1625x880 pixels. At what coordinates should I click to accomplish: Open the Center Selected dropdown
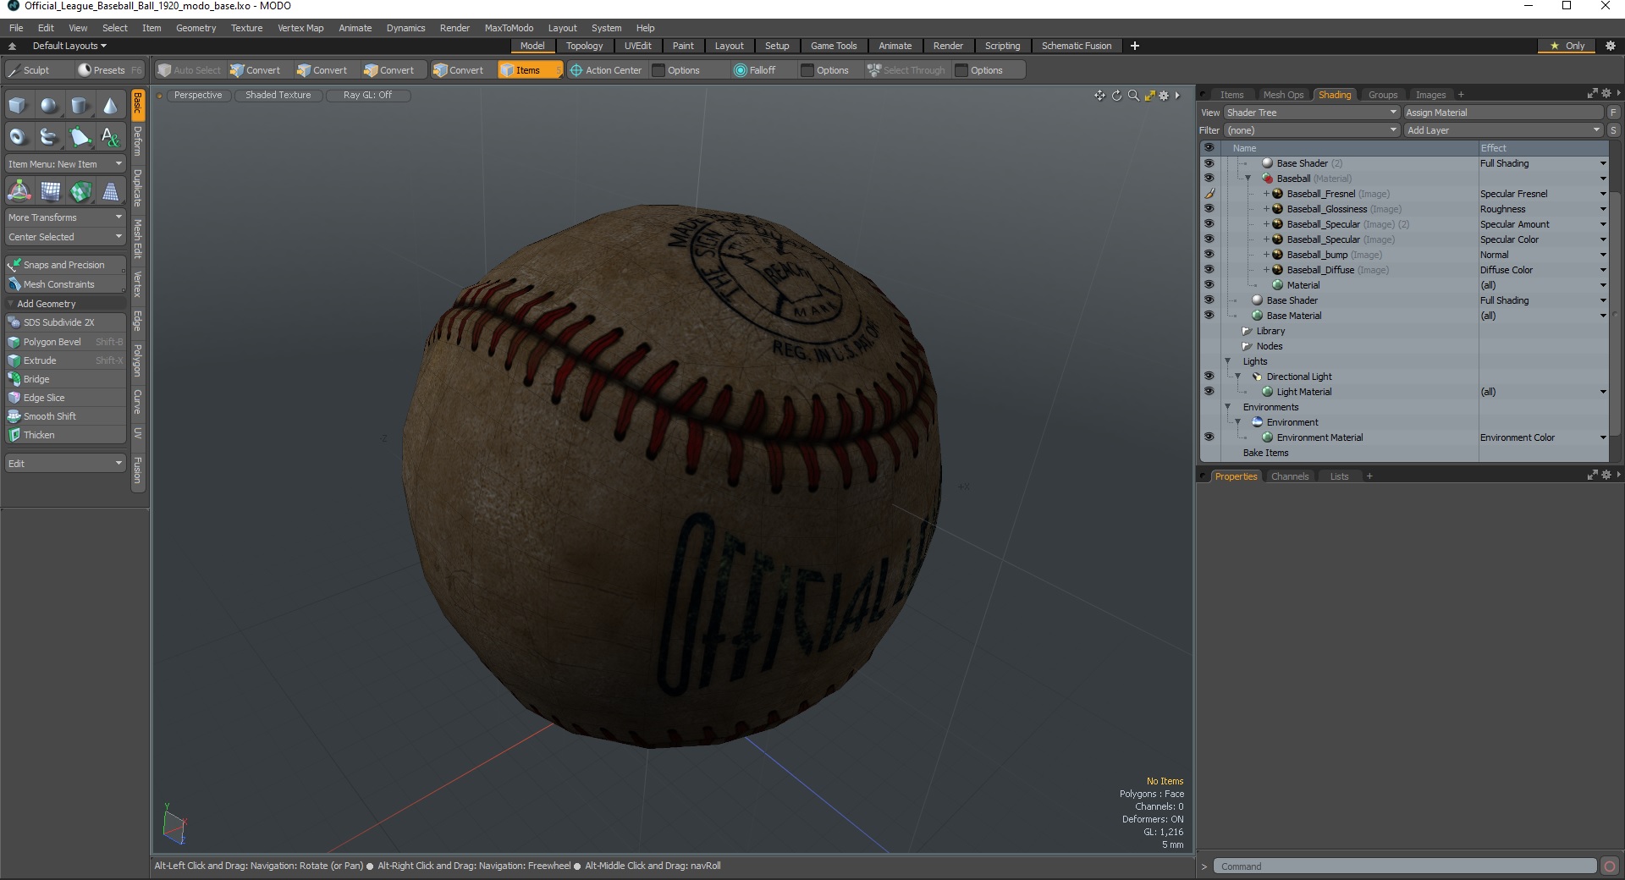[65, 237]
